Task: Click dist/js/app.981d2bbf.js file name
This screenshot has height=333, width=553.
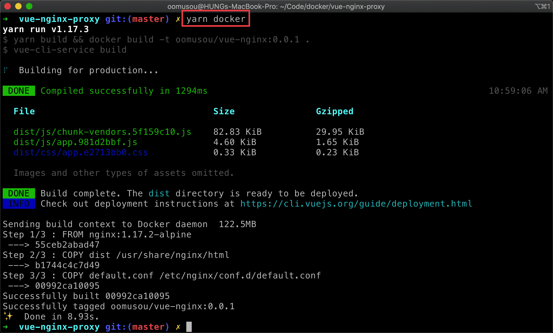Action: click(75, 142)
